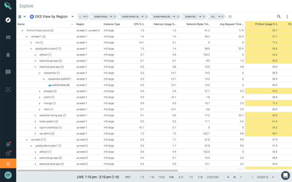
Task: Click the Explore page title
Action: 26,6
